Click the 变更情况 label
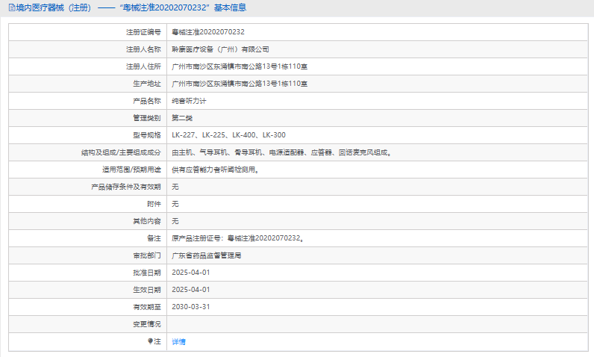Screen dimensions: 594x357 pyautogui.click(x=146, y=324)
